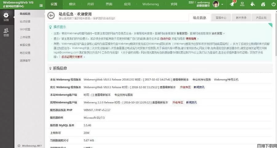Click the legal@conmeng.com email address
The width and height of the screenshot is (277, 148).
[x=66, y=52]
